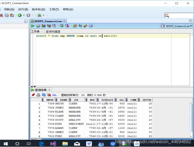The image size is (194, 147).
Task: Click the Copy icon in main toolbar
Action: click(x=6, y=15)
